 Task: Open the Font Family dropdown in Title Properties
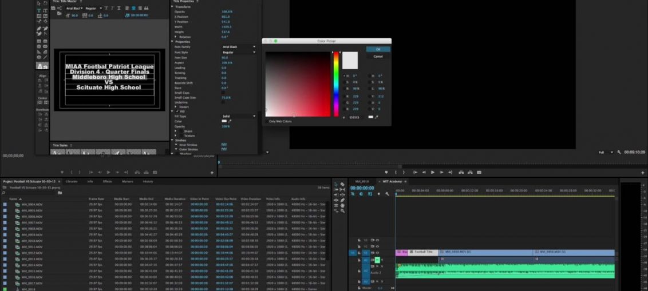(x=239, y=47)
